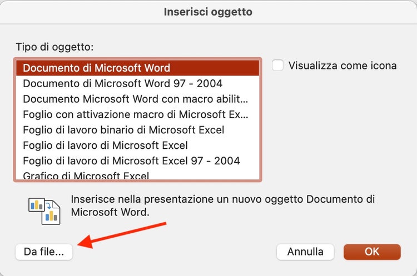Select Documento Microsoft Word con macro

click(135, 99)
